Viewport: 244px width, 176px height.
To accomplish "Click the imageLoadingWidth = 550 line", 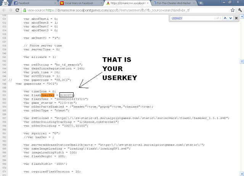I will (x=50, y=152).
